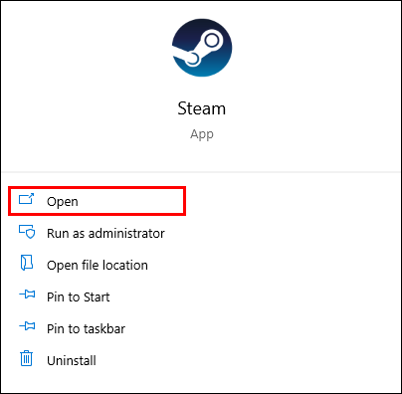Click the trash can Uninstall icon
The width and height of the screenshot is (402, 394).
[27, 358]
